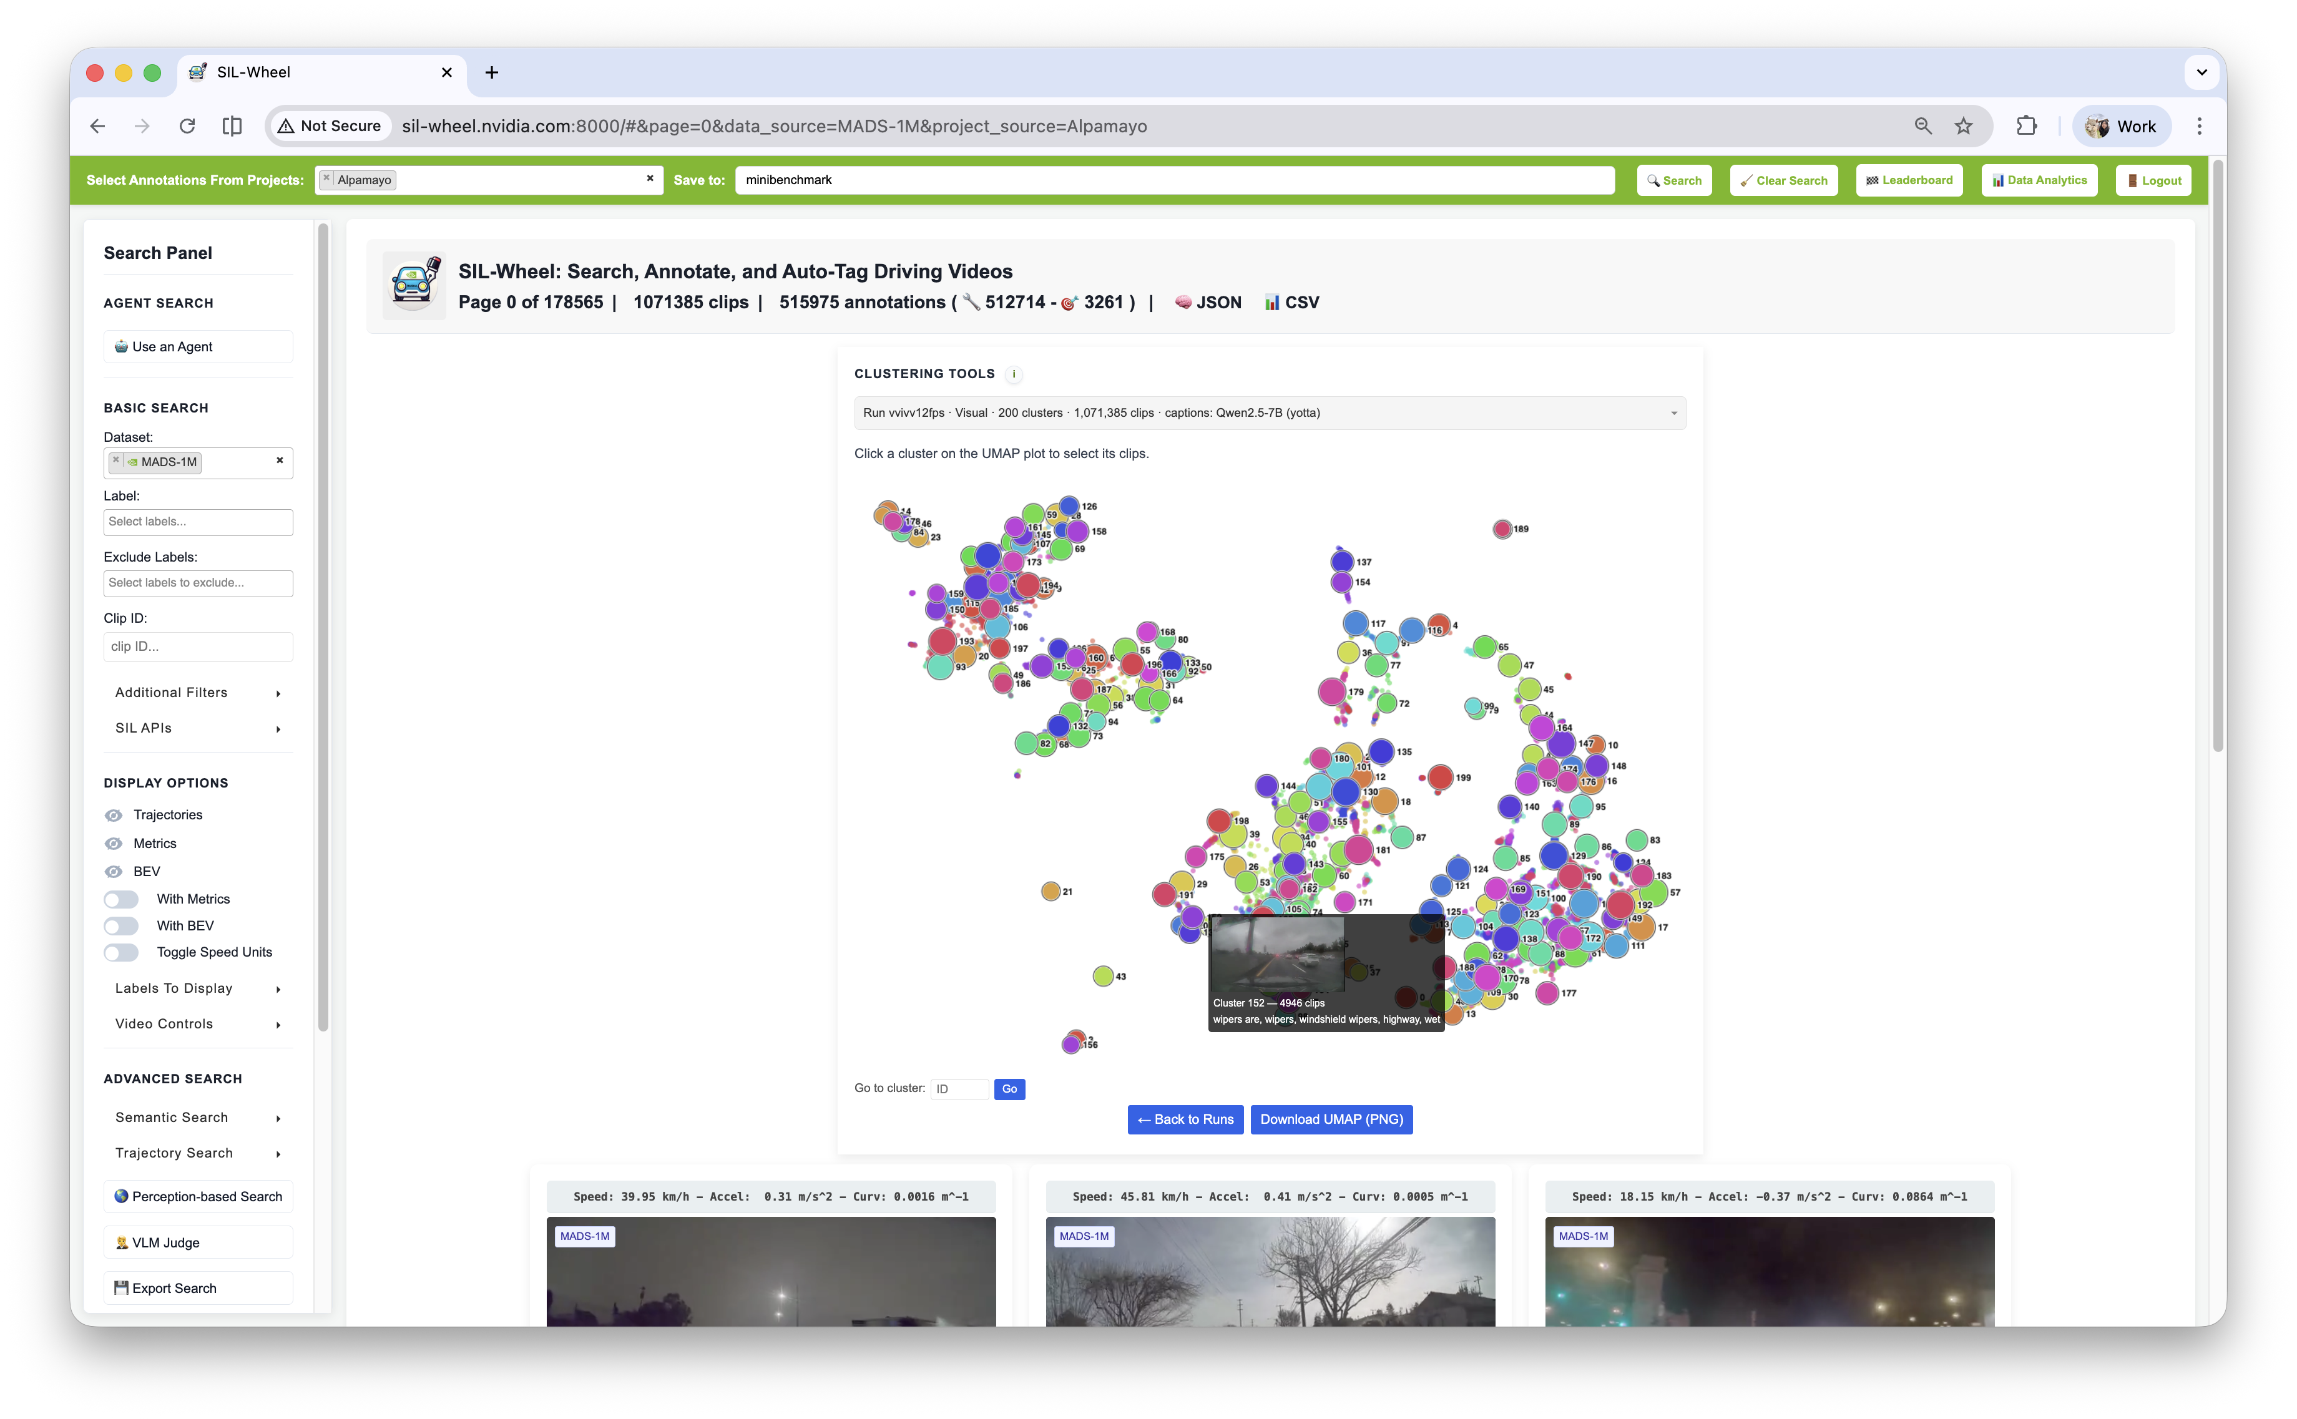The image size is (2297, 1419).
Task: Select cluster 137 on the UMAP plot
Action: [x=1341, y=561]
